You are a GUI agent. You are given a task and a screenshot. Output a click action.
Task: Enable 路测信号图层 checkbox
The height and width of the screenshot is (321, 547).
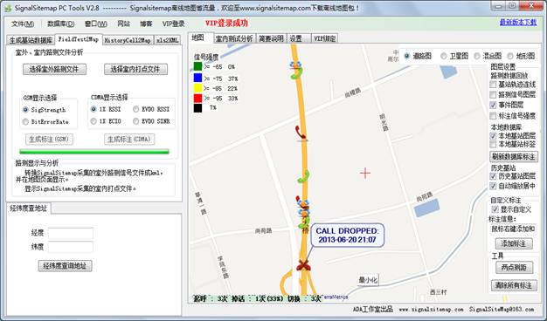point(494,94)
